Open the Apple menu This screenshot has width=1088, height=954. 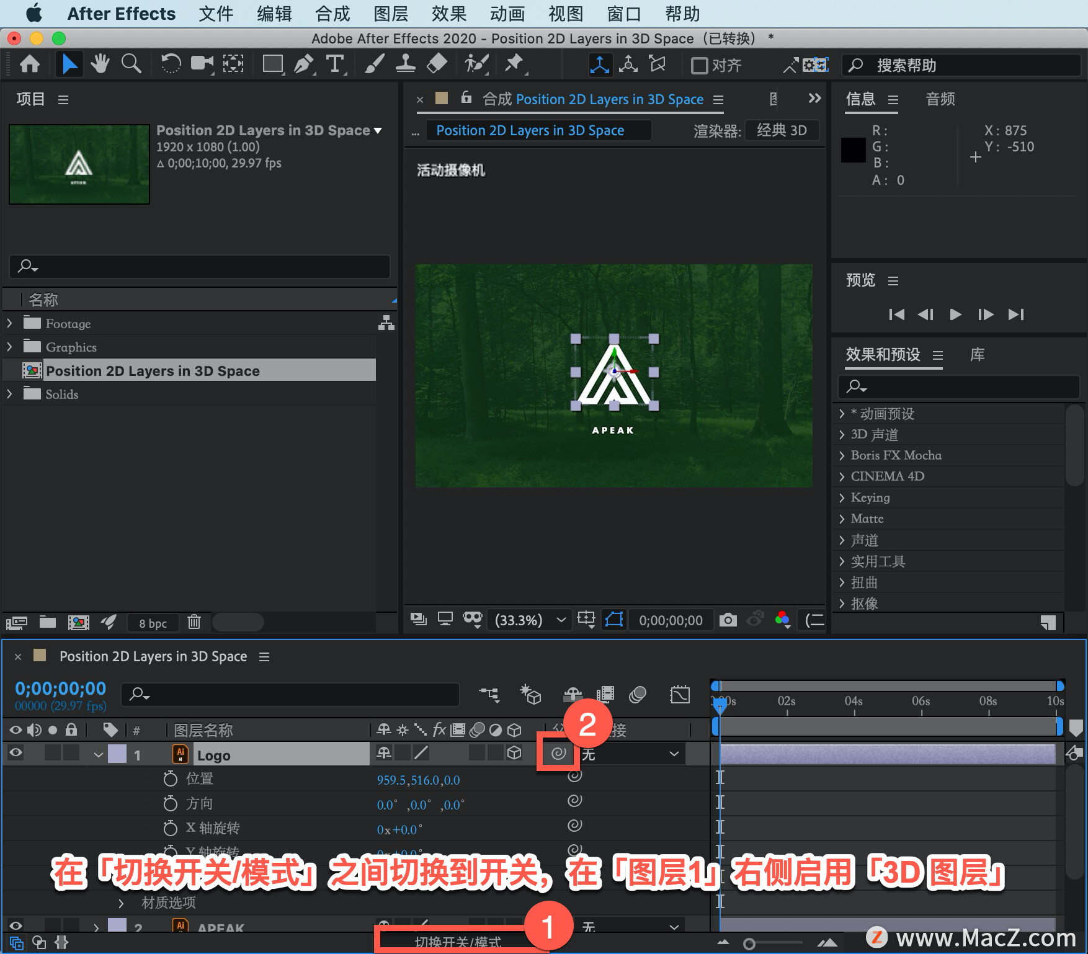click(33, 13)
